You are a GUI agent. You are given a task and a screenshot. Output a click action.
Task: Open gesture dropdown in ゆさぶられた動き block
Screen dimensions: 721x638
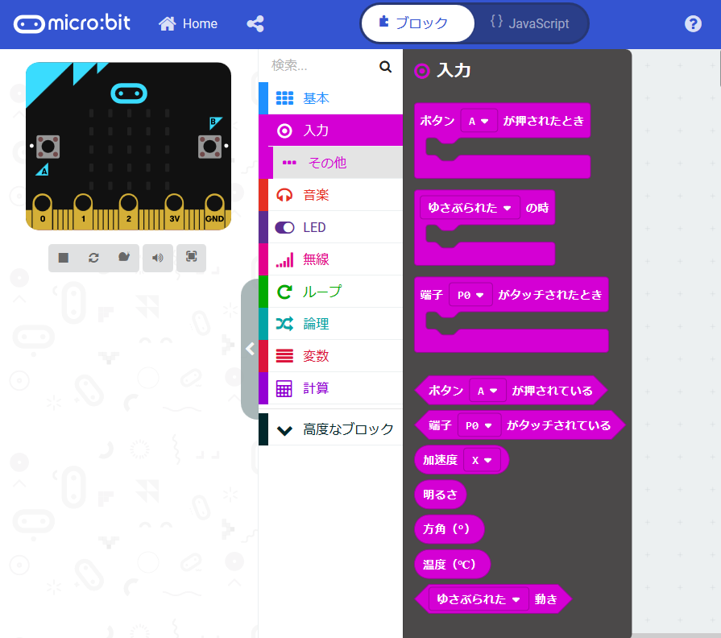click(479, 599)
